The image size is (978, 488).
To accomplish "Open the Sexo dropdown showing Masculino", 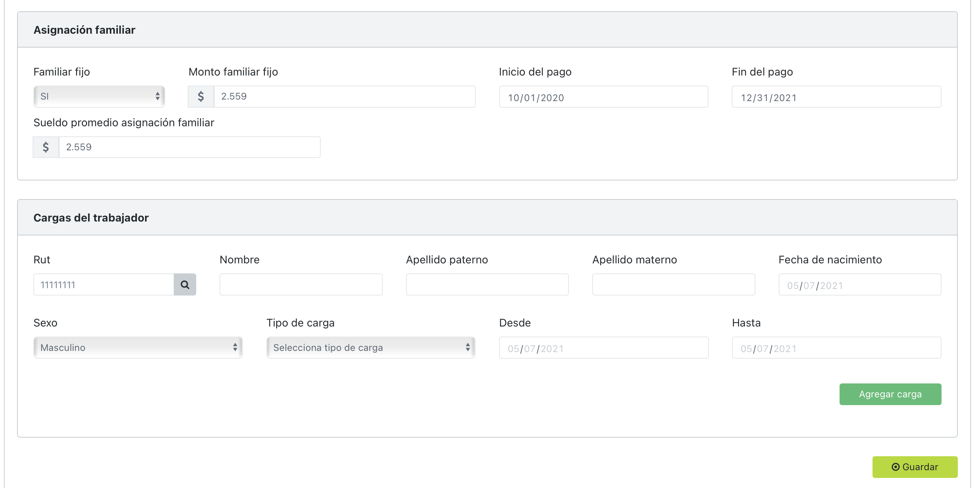I will (138, 347).
